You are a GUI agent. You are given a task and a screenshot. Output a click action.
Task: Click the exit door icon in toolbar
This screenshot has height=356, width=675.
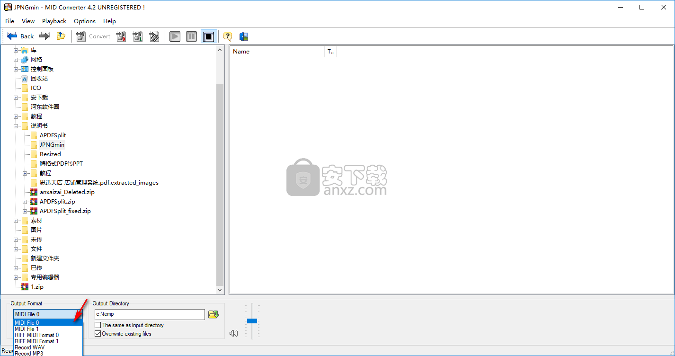coord(244,36)
